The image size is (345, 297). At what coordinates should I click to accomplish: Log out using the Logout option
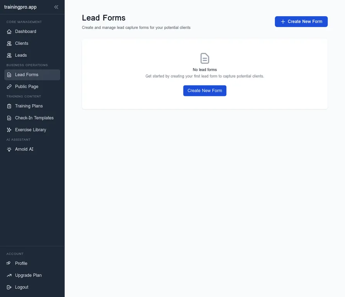(x=22, y=287)
